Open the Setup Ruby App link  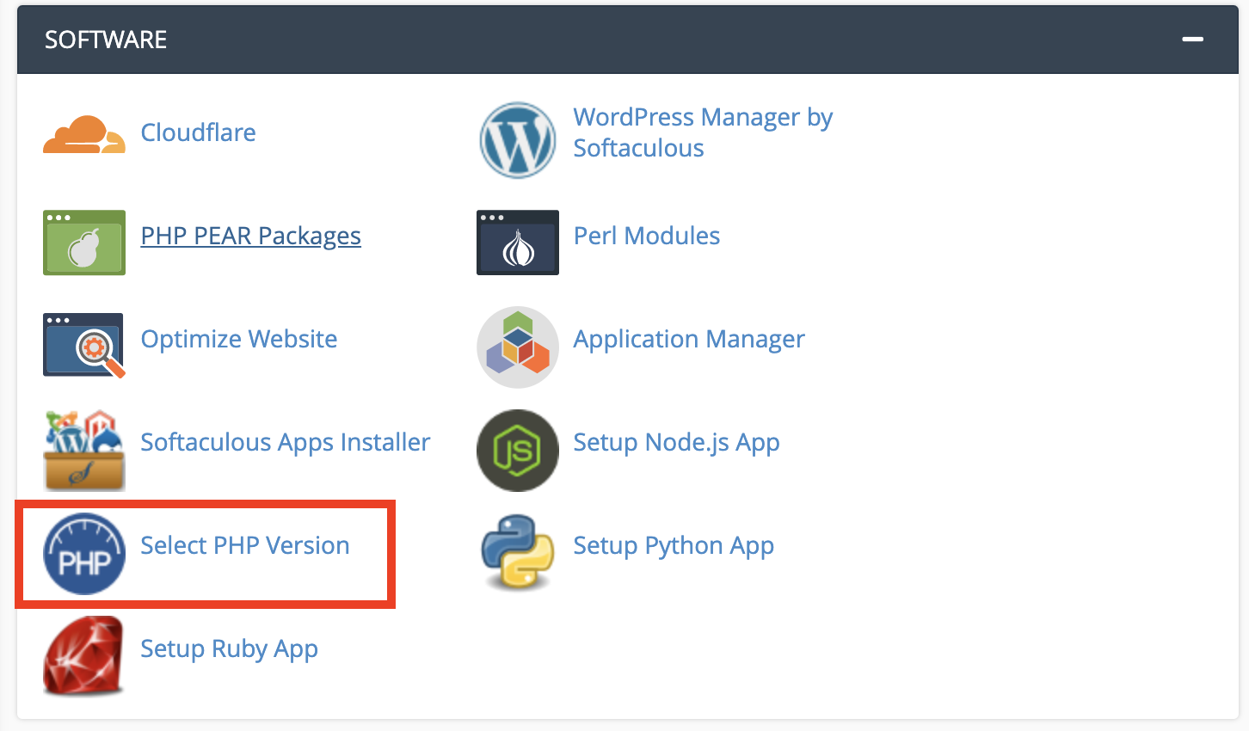point(230,648)
